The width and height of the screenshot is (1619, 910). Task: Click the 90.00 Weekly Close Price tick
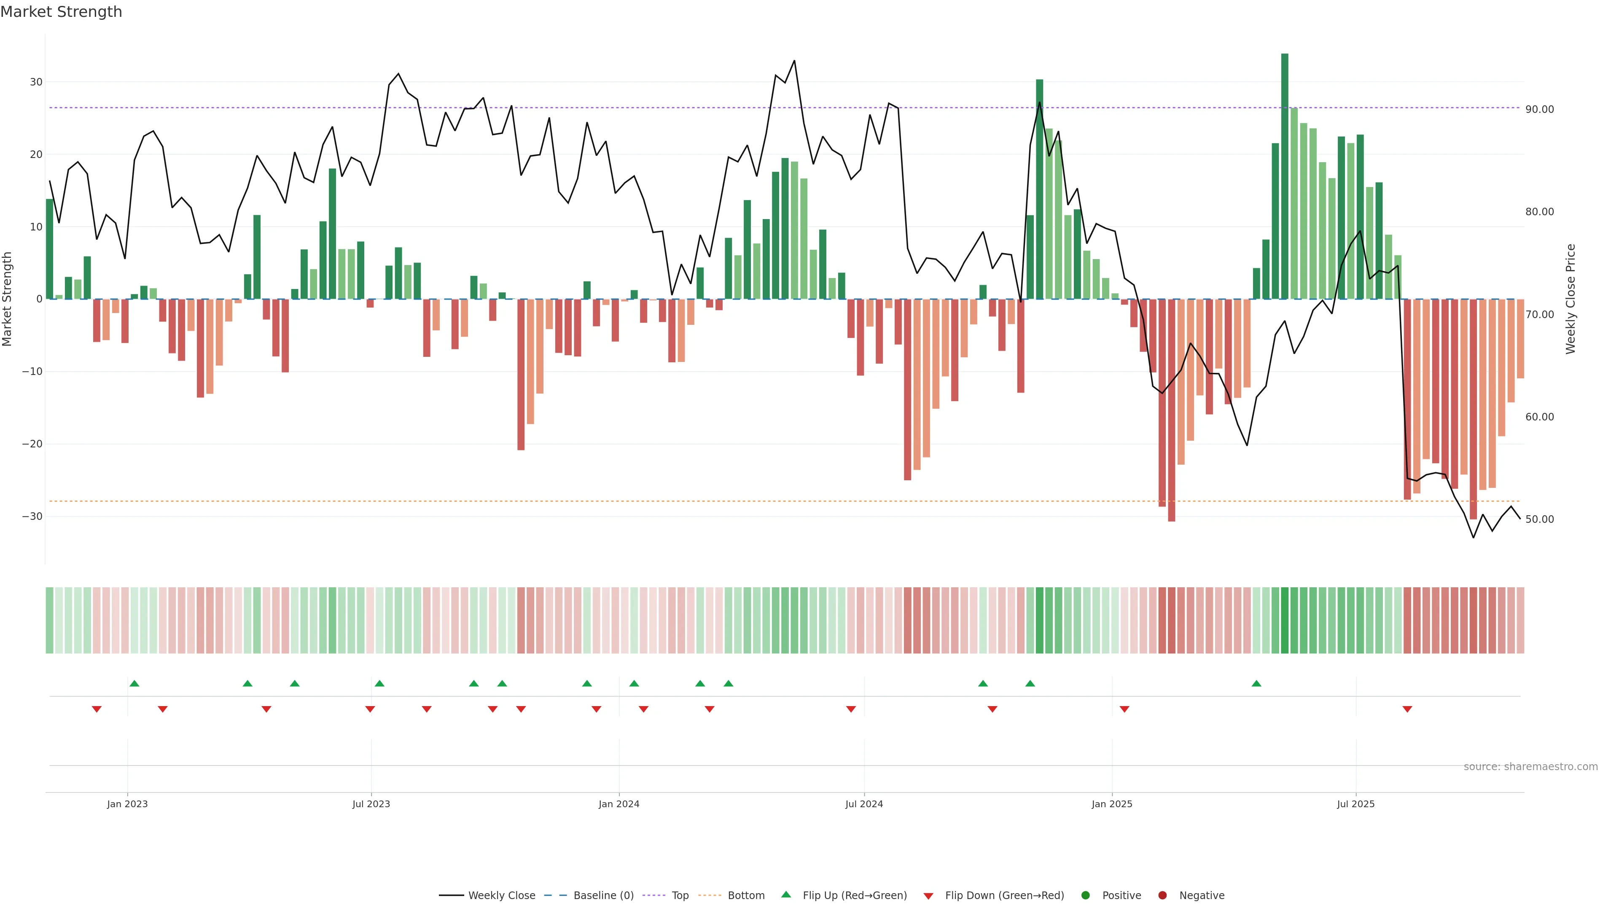click(x=1539, y=109)
